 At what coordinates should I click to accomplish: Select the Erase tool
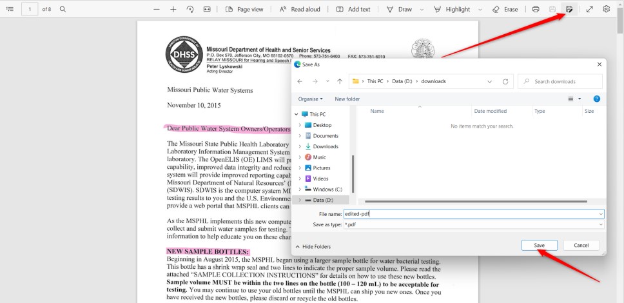505,9
